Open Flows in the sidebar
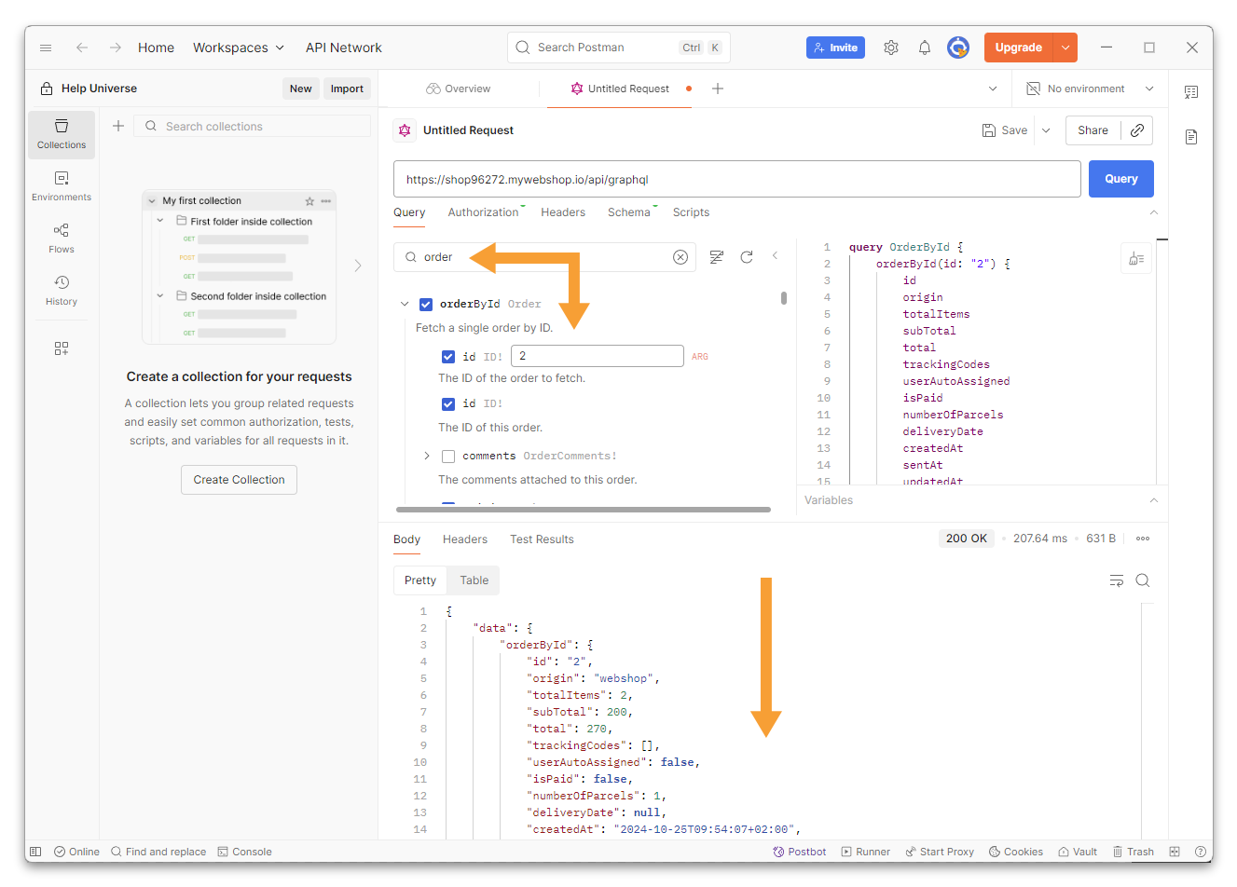 pyautogui.click(x=62, y=239)
